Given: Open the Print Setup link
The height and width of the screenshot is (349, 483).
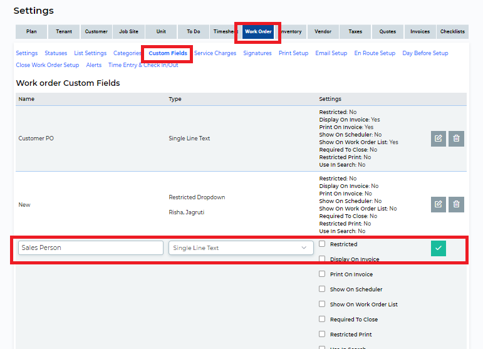Looking at the screenshot, I should point(294,53).
